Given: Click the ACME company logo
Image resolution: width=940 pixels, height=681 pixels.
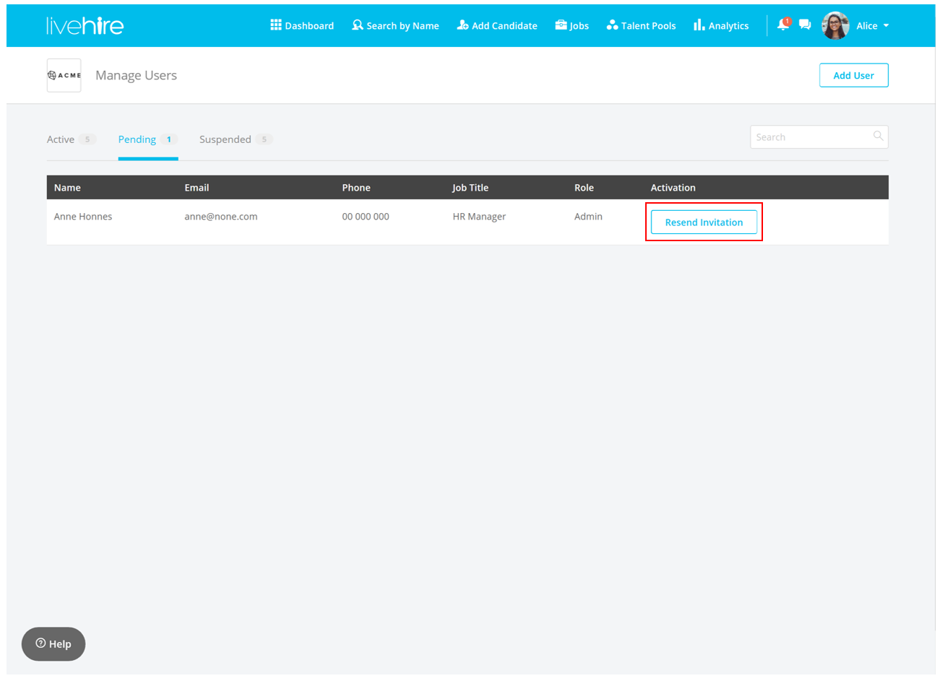Looking at the screenshot, I should [64, 75].
